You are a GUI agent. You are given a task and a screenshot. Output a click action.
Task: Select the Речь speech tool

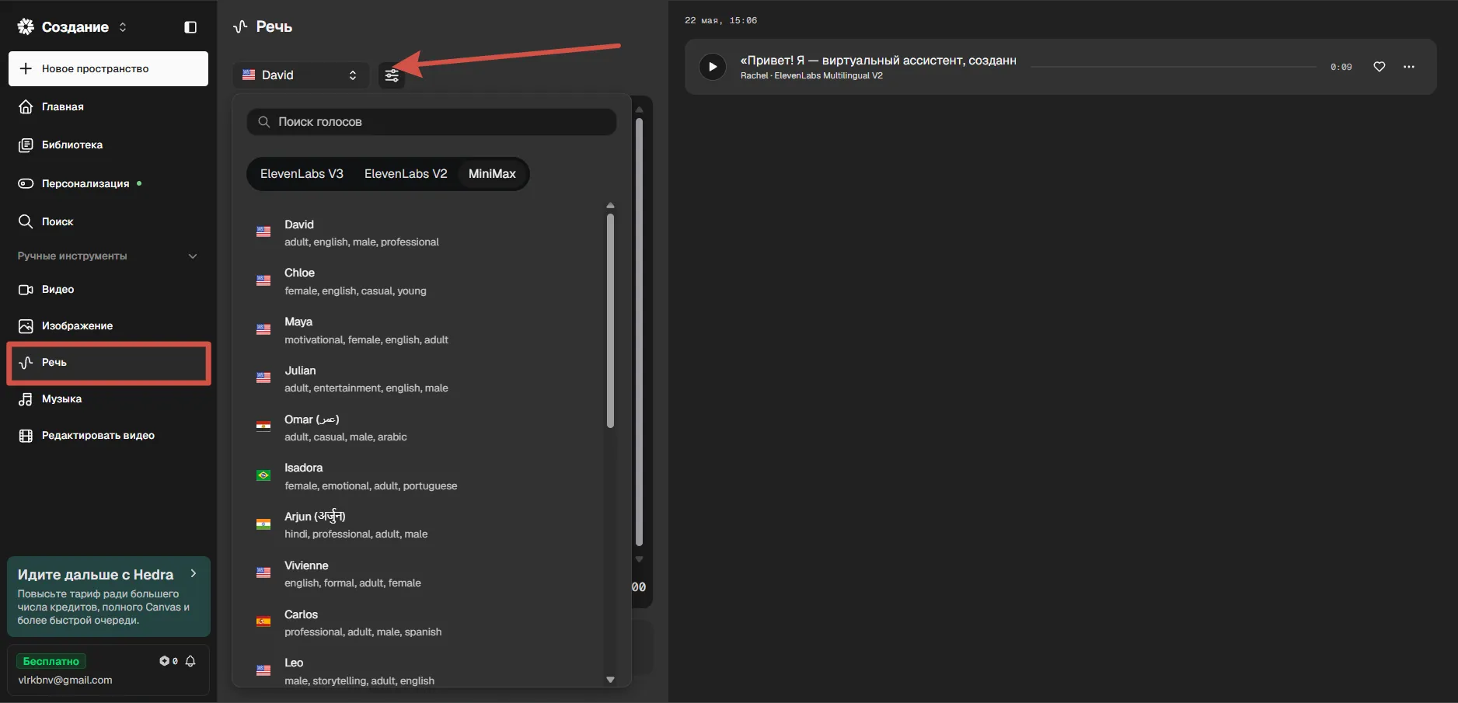click(108, 363)
